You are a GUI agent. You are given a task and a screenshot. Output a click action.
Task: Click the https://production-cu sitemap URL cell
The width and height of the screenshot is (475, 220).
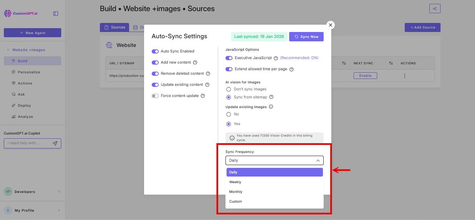click(x=126, y=76)
